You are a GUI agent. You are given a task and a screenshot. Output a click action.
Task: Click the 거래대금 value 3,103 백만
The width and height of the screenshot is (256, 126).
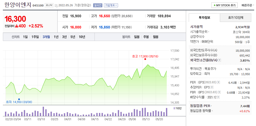point(168,27)
